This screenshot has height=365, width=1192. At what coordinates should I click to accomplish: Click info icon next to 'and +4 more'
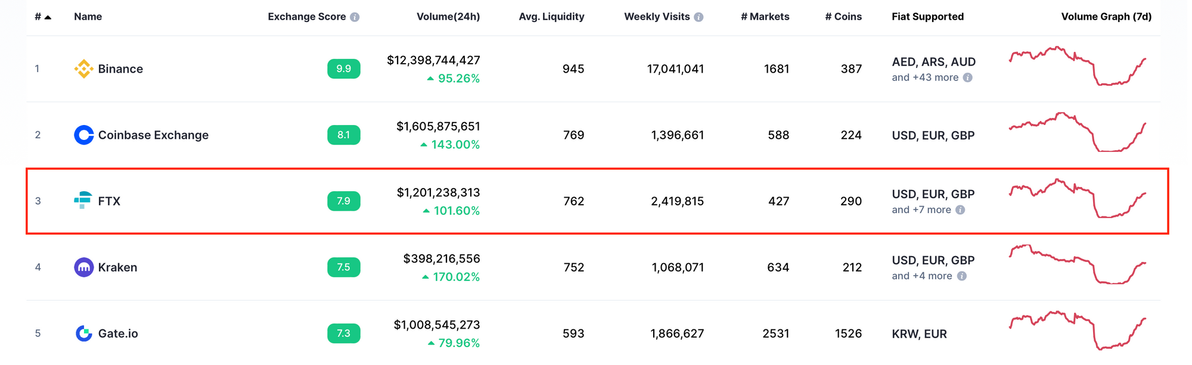click(x=961, y=276)
